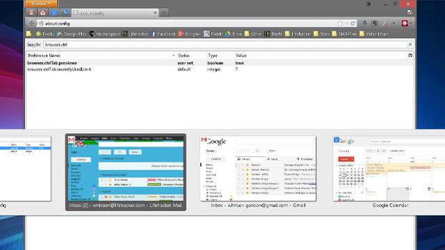Click the back navigation arrow

point(32,23)
